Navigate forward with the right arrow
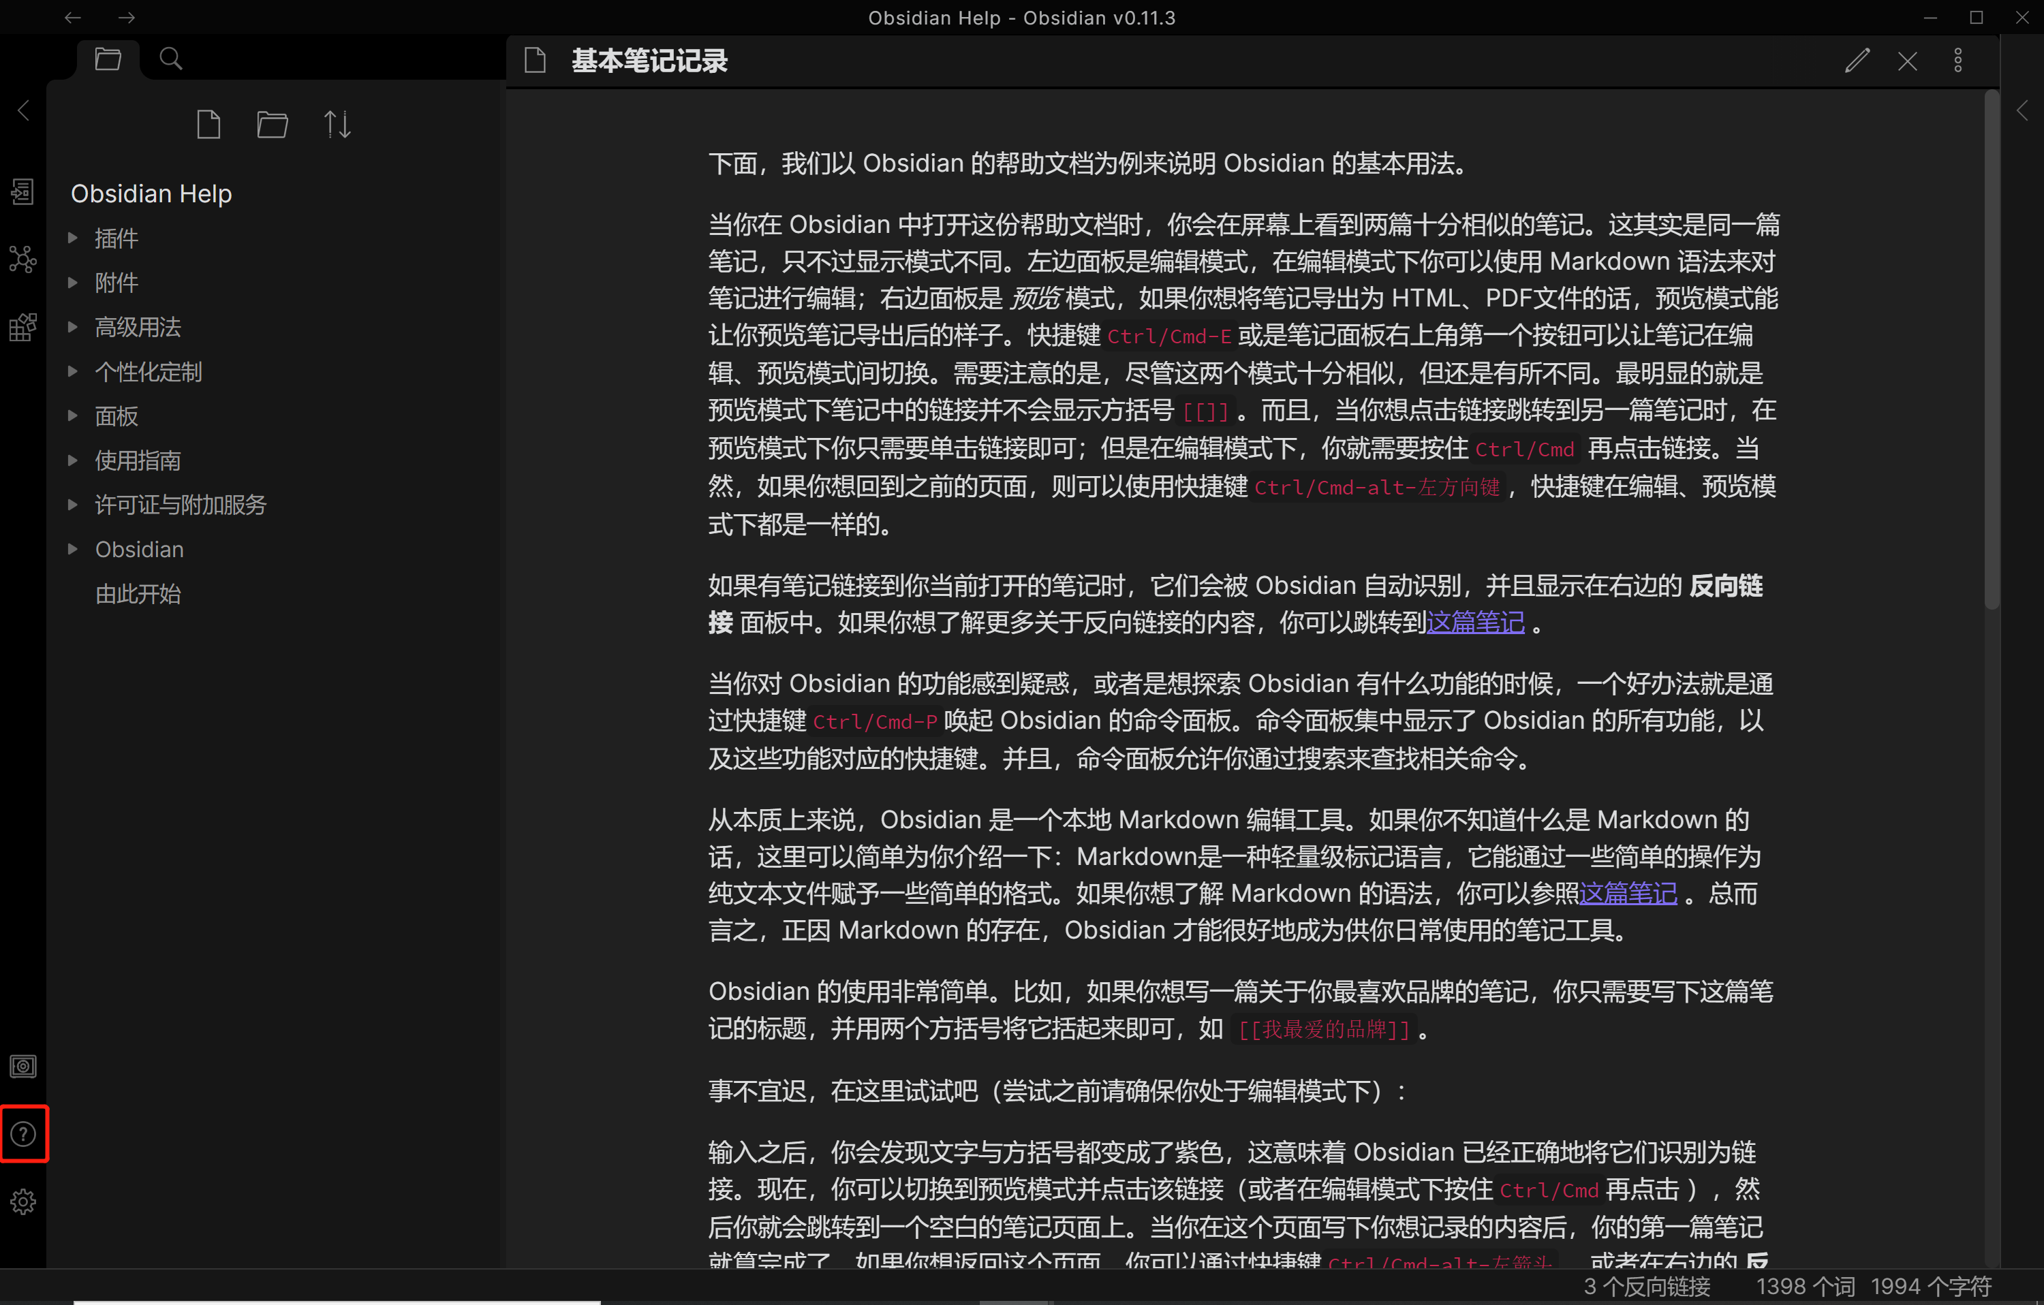The height and width of the screenshot is (1305, 2044). pyautogui.click(x=127, y=17)
